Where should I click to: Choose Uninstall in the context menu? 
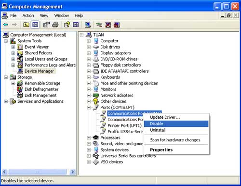[176, 130]
